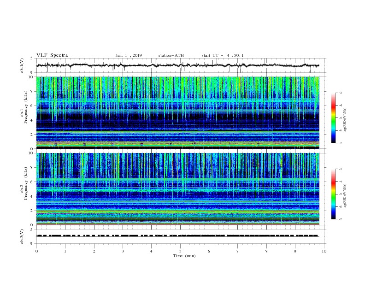The height and width of the screenshot is (282, 365).
Task: Click the ch.3 dashed voltage trace
Action: click(177, 236)
